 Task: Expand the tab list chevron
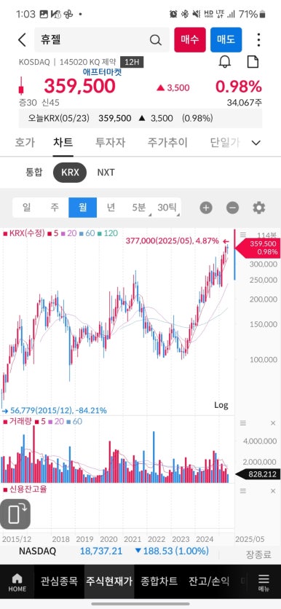(x=256, y=143)
